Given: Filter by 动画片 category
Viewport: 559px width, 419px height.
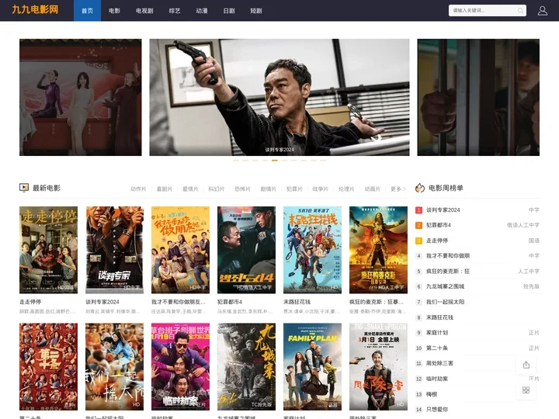Looking at the screenshot, I should click(x=373, y=189).
